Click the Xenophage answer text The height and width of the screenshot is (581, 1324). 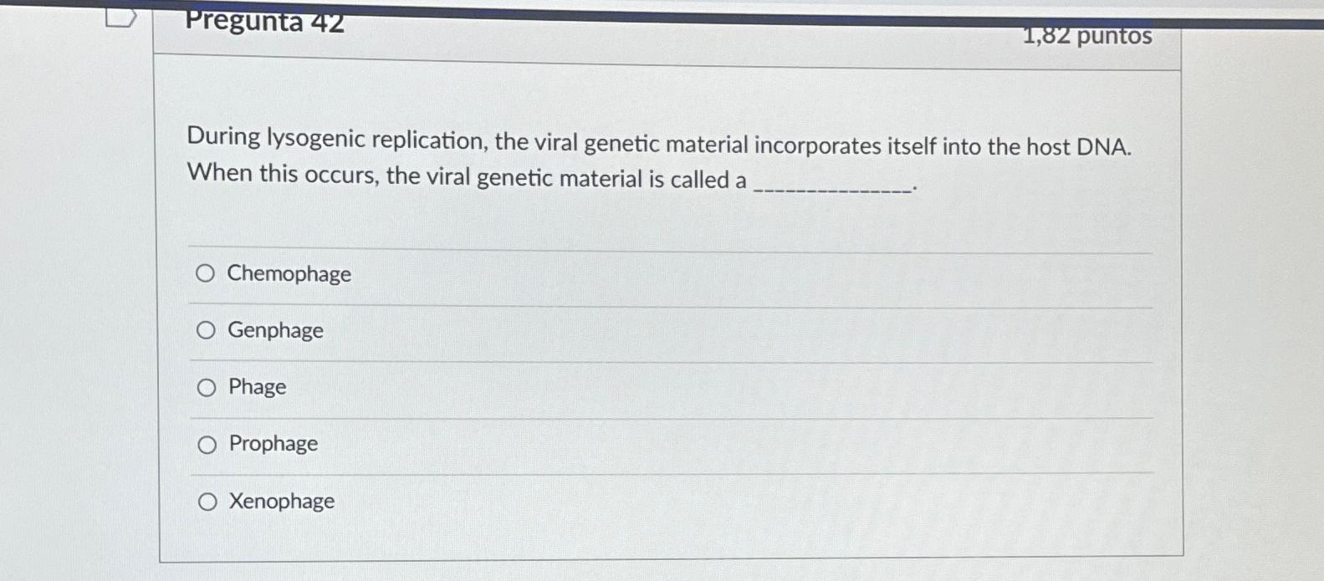pyautogui.click(x=280, y=501)
